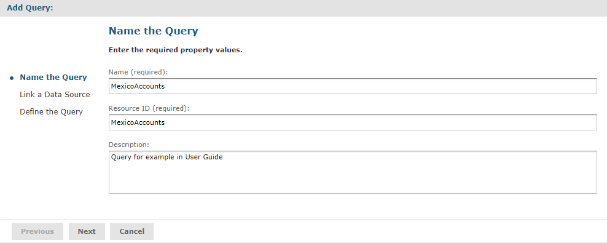Click MexicoAccounts text in Name field
The image size is (607, 243).
point(138,86)
